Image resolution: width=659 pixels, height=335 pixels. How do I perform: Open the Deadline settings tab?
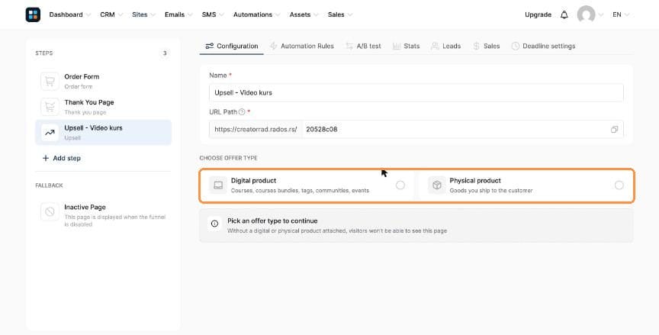[x=543, y=47]
